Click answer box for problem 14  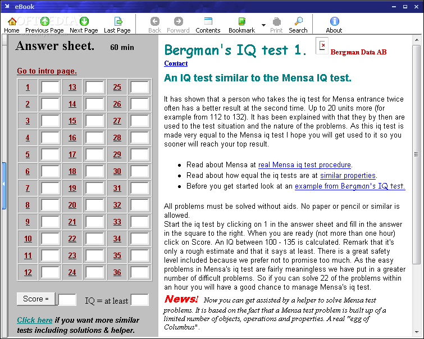tap(95, 104)
